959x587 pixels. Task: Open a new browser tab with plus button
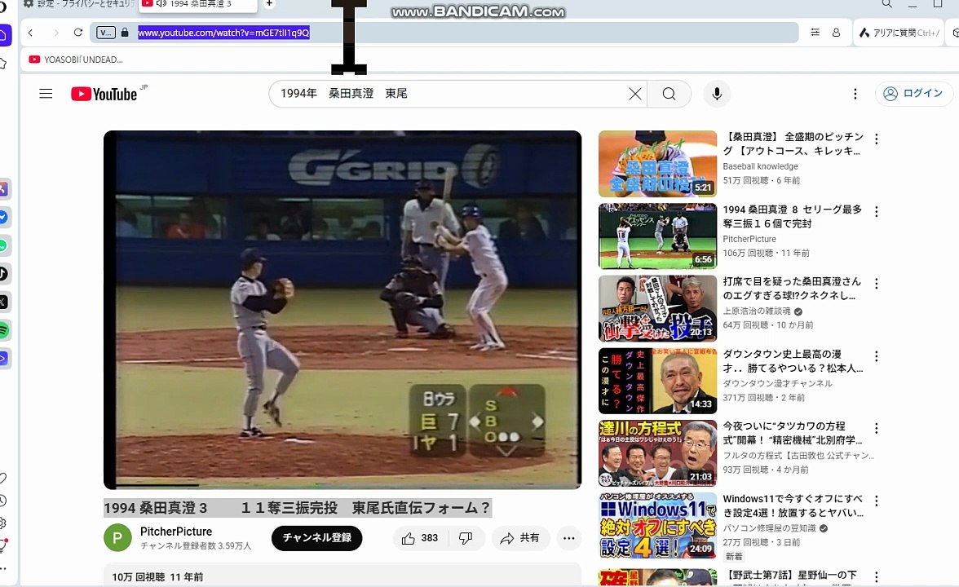coord(269,3)
